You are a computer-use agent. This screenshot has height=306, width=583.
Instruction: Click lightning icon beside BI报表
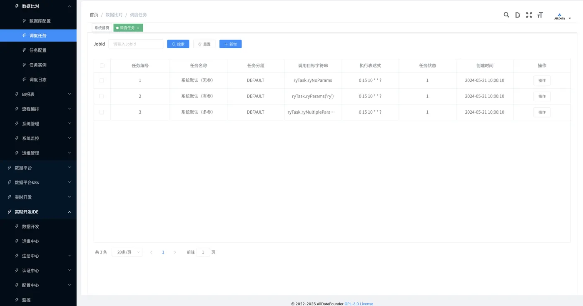17,95
